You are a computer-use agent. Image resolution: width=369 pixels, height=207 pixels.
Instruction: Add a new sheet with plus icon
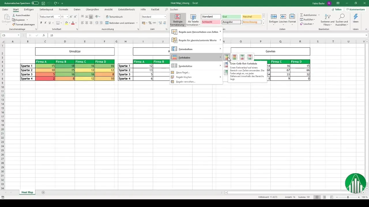(x=43, y=192)
